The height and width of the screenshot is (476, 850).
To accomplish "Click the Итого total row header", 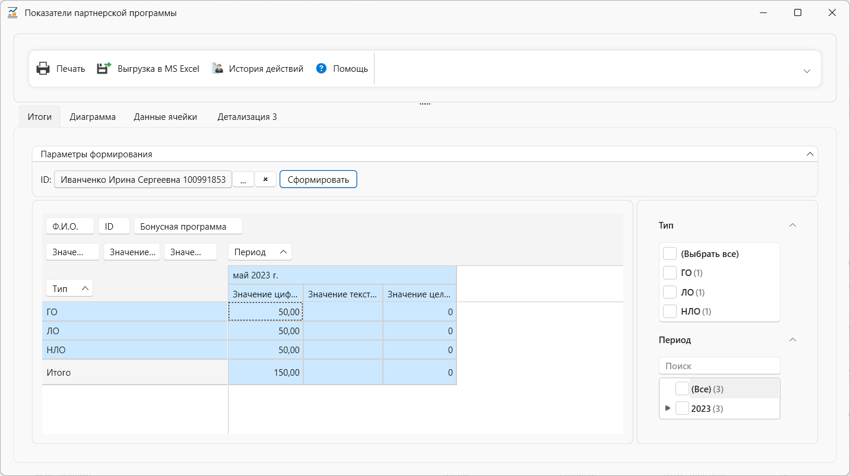I will 135,372.
